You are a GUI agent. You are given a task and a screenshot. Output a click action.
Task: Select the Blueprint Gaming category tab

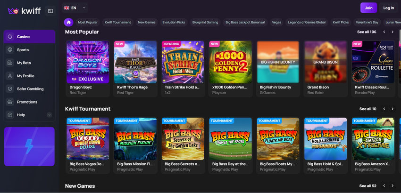coord(205,22)
